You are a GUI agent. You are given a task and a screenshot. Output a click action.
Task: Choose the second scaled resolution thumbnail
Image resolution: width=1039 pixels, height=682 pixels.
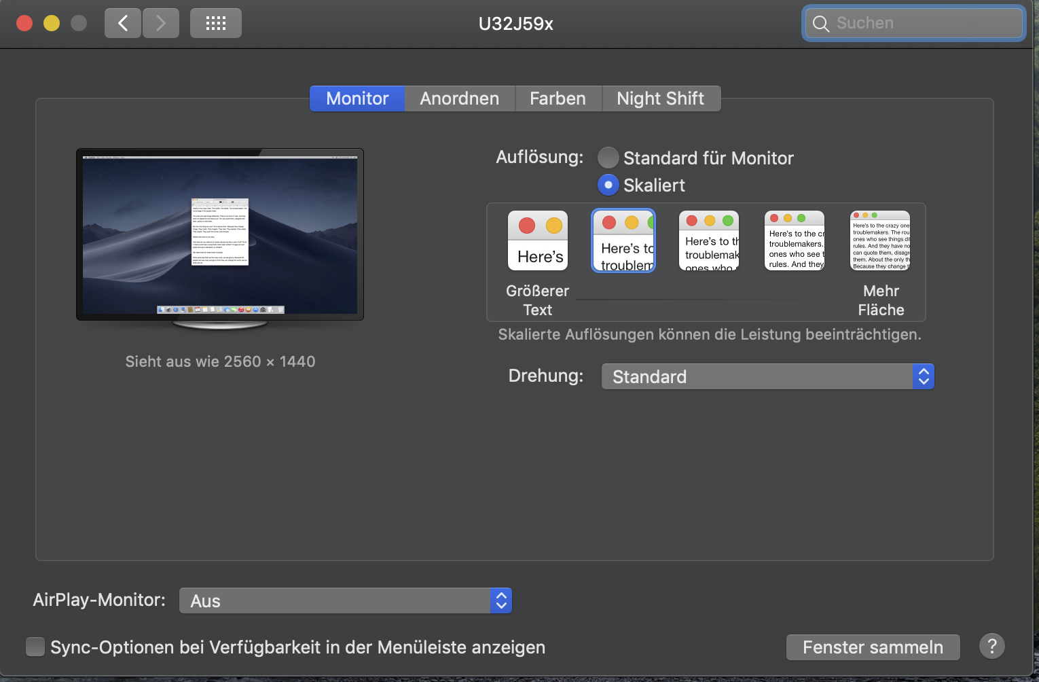click(x=623, y=240)
